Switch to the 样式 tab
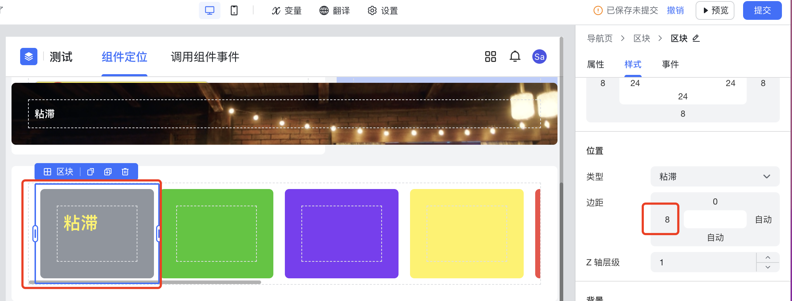Viewport: 792px width, 301px height. point(633,64)
